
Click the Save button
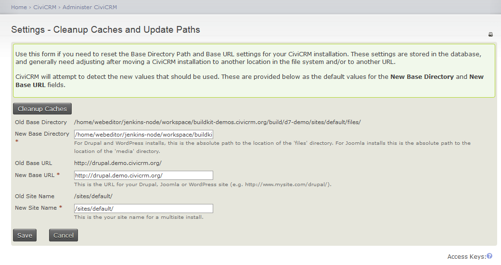tap(25, 235)
